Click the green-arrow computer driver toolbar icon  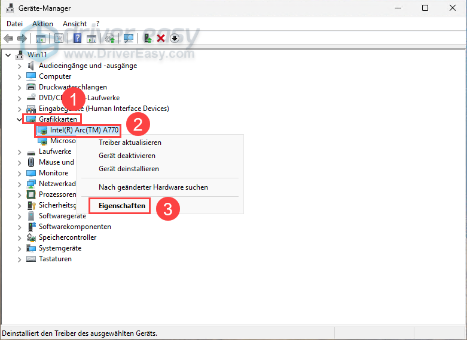[148, 38]
